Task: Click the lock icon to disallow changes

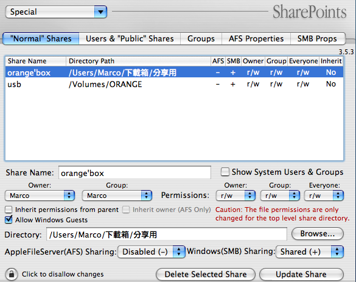Action: [x=12, y=274]
